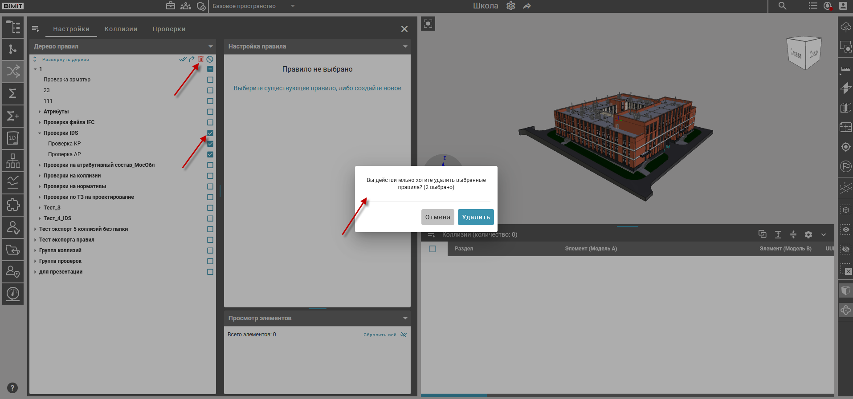Click the share arrow icon beside Школа
This screenshot has width=853, height=399.
(527, 6)
